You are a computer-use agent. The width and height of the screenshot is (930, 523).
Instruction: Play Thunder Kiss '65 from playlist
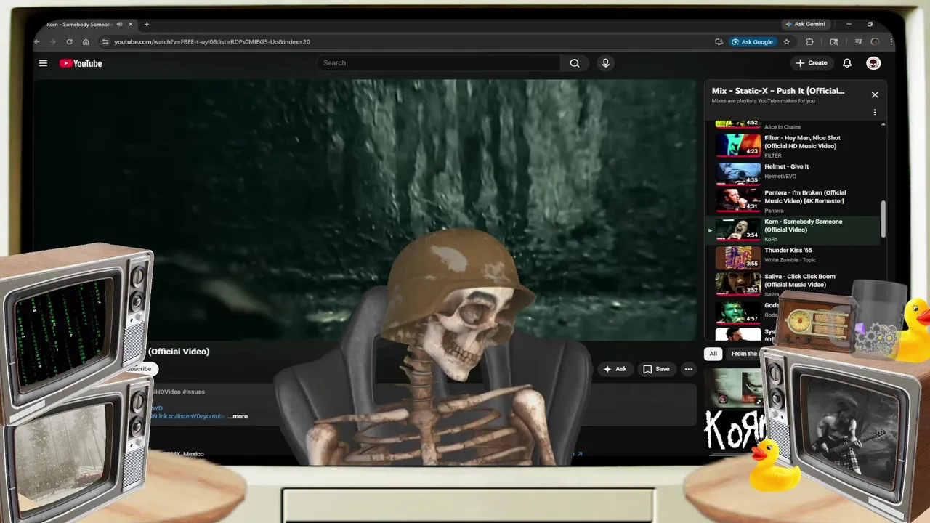pos(795,258)
